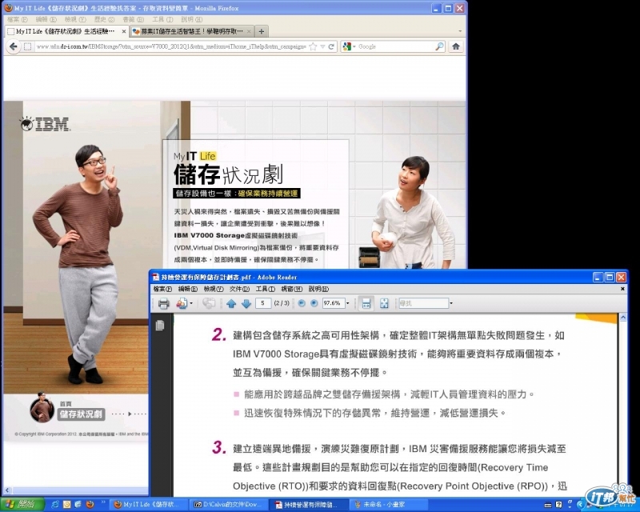
Task: Click the 儲存狀況劇 button on webpage
Action: [x=82, y=414]
